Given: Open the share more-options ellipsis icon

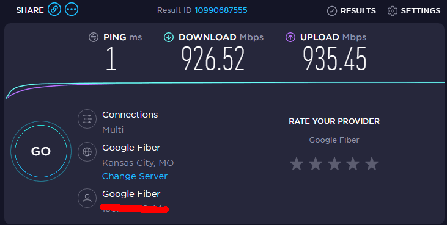Looking at the screenshot, I should click(x=72, y=9).
